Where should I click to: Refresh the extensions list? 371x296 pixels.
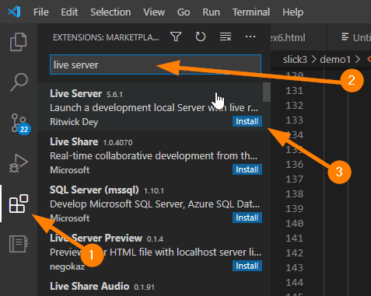pos(201,37)
